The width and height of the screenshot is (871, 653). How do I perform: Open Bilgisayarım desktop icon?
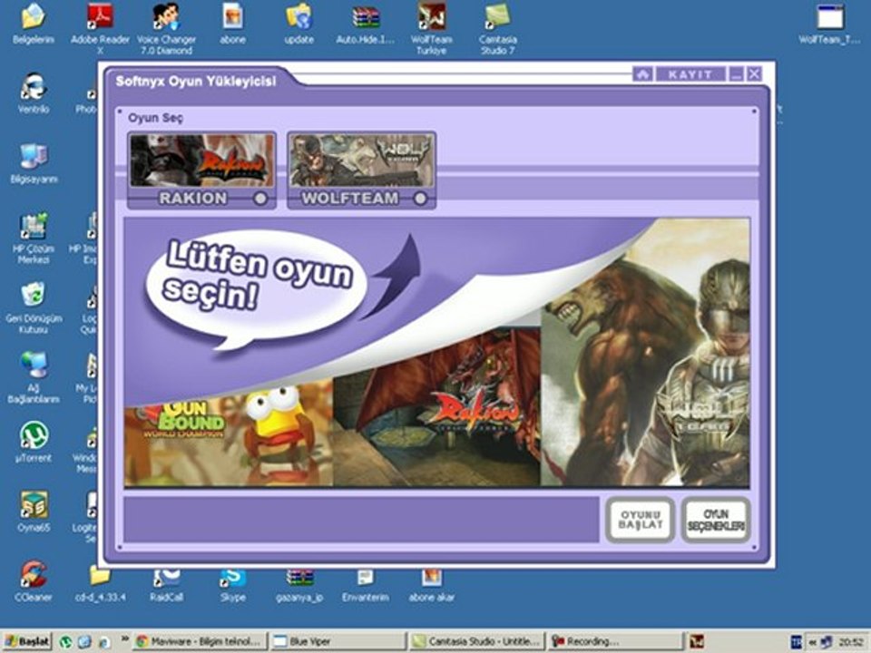point(34,163)
